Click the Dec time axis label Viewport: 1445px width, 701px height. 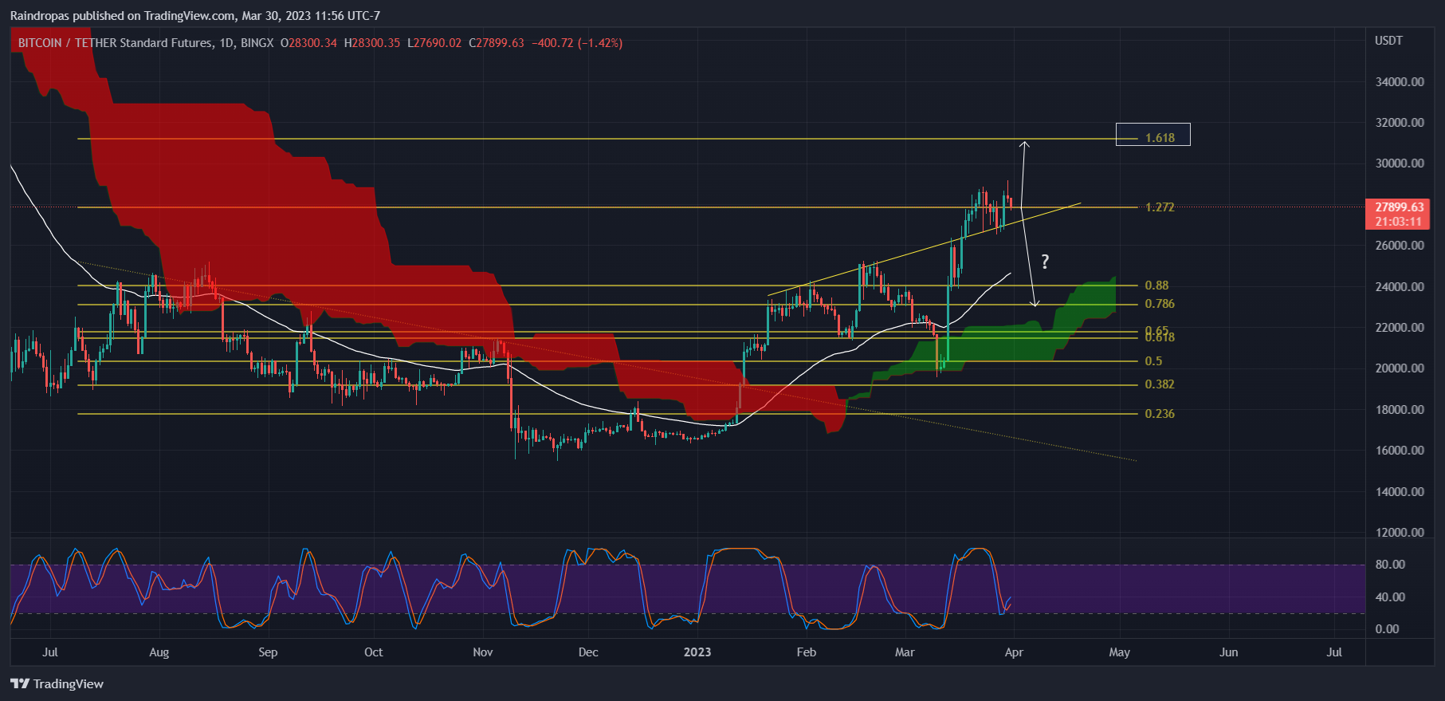click(x=588, y=652)
